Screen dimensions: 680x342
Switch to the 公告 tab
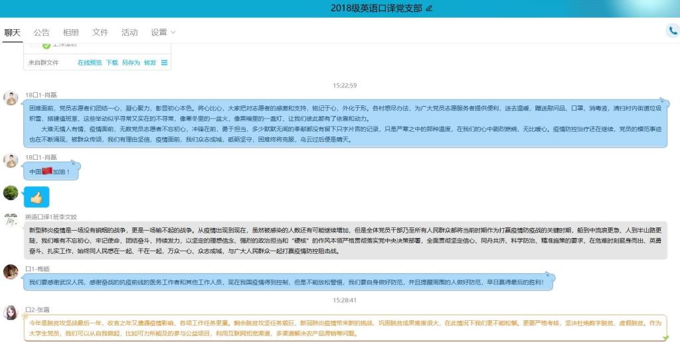click(41, 32)
